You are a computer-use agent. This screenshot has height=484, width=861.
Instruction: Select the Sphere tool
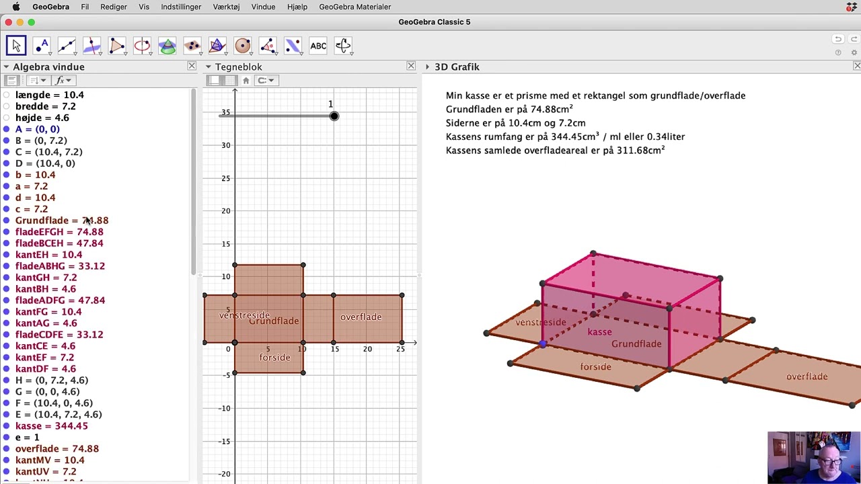click(243, 46)
